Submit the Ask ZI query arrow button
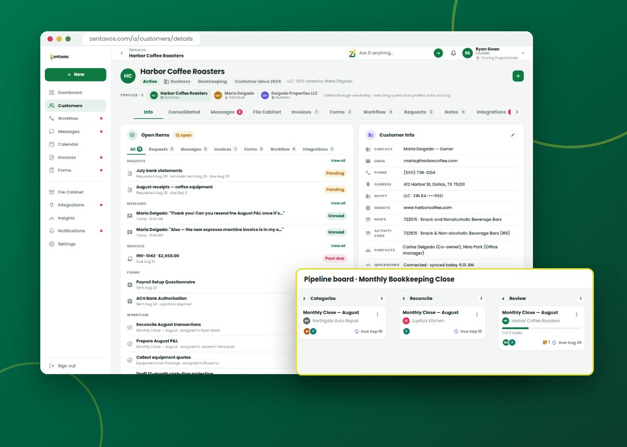 pyautogui.click(x=438, y=53)
